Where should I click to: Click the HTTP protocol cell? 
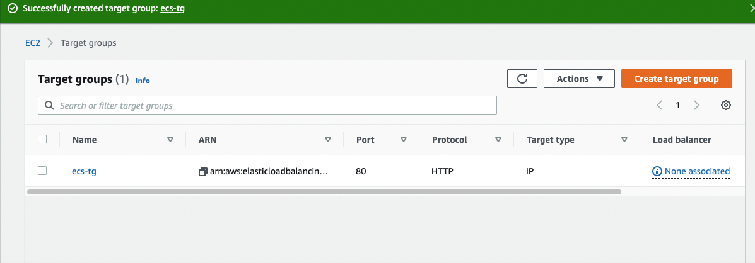(443, 171)
